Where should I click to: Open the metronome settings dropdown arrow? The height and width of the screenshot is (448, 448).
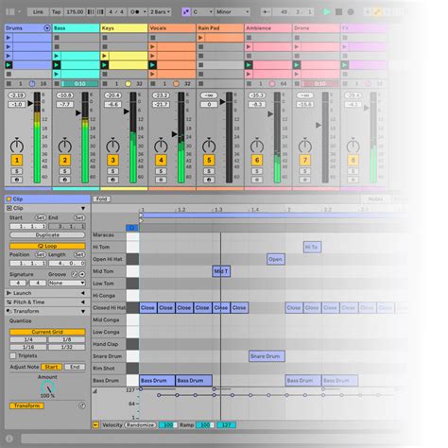point(145,12)
